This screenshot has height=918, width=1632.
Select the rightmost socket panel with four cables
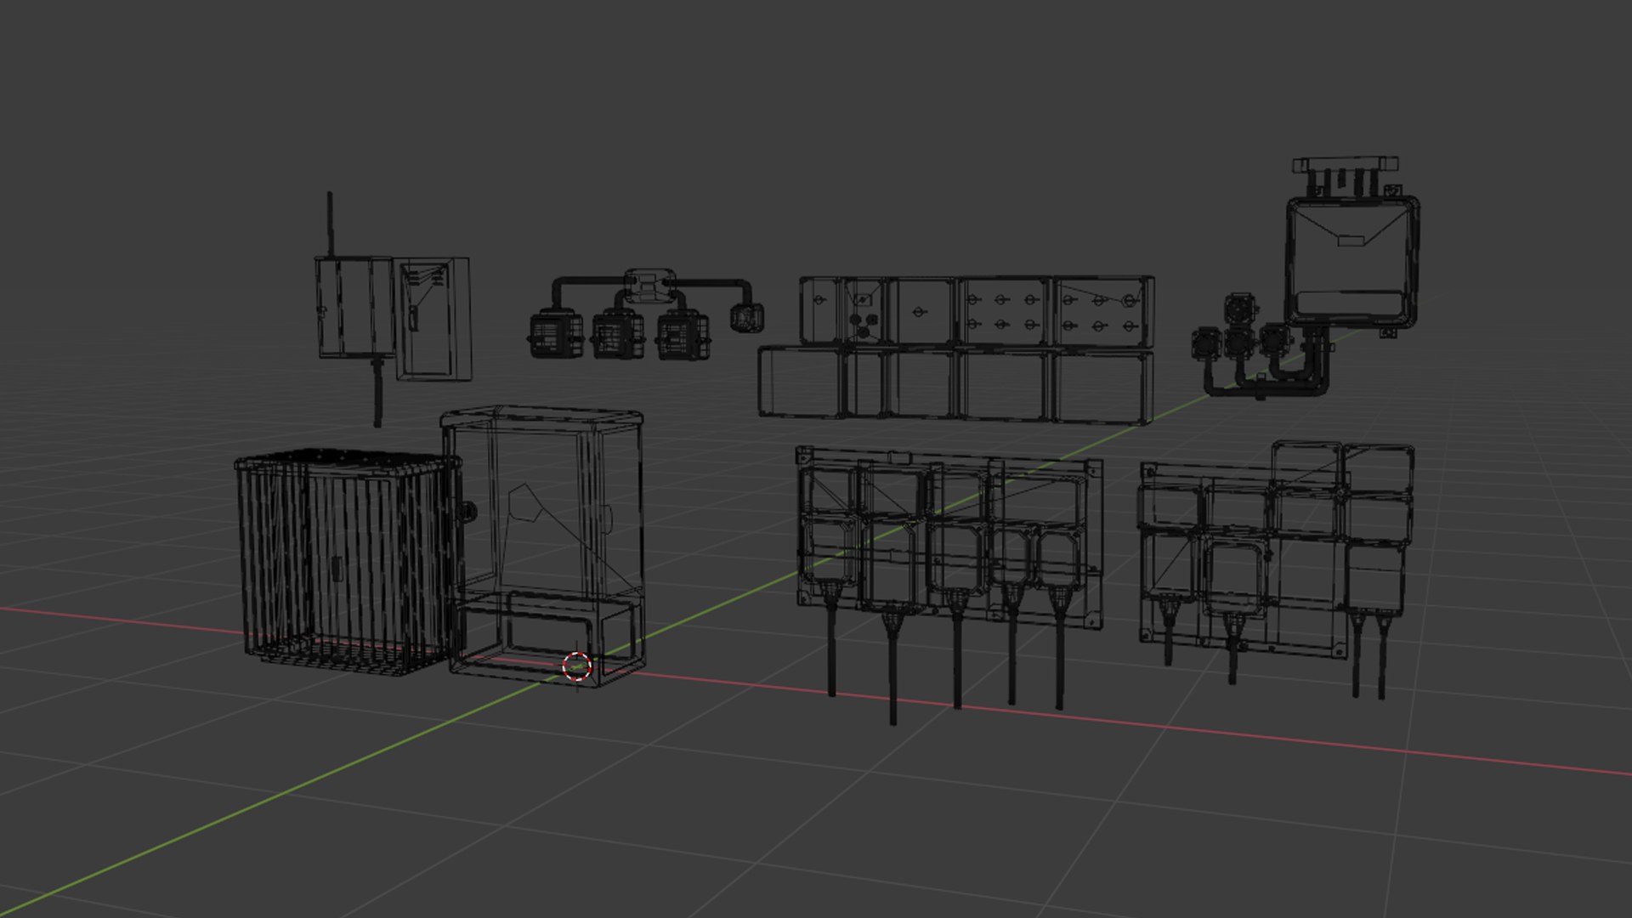pyautogui.click(x=1276, y=569)
